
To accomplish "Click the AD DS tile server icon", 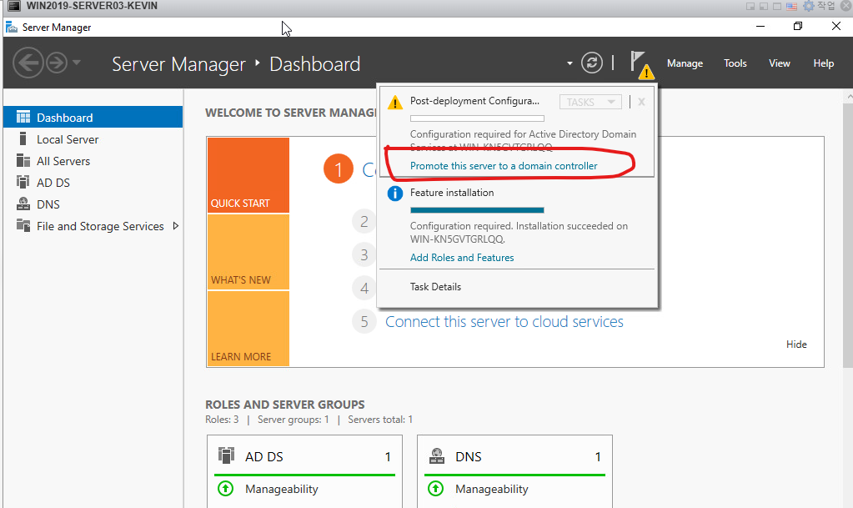I will click(226, 455).
